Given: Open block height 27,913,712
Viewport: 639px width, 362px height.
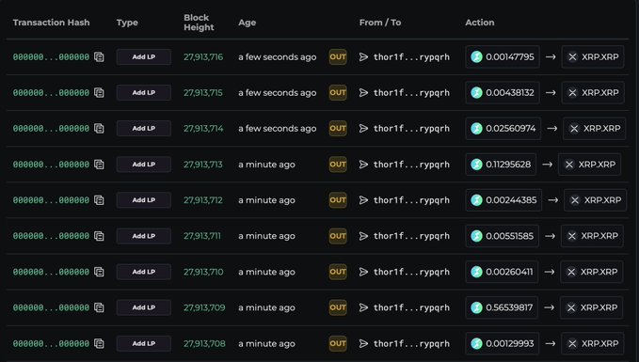Looking at the screenshot, I should click(x=203, y=200).
